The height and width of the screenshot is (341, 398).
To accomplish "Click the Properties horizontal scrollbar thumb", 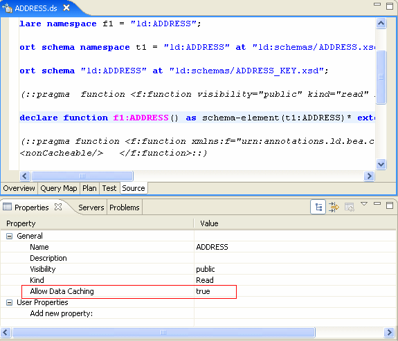I will 163,332.
